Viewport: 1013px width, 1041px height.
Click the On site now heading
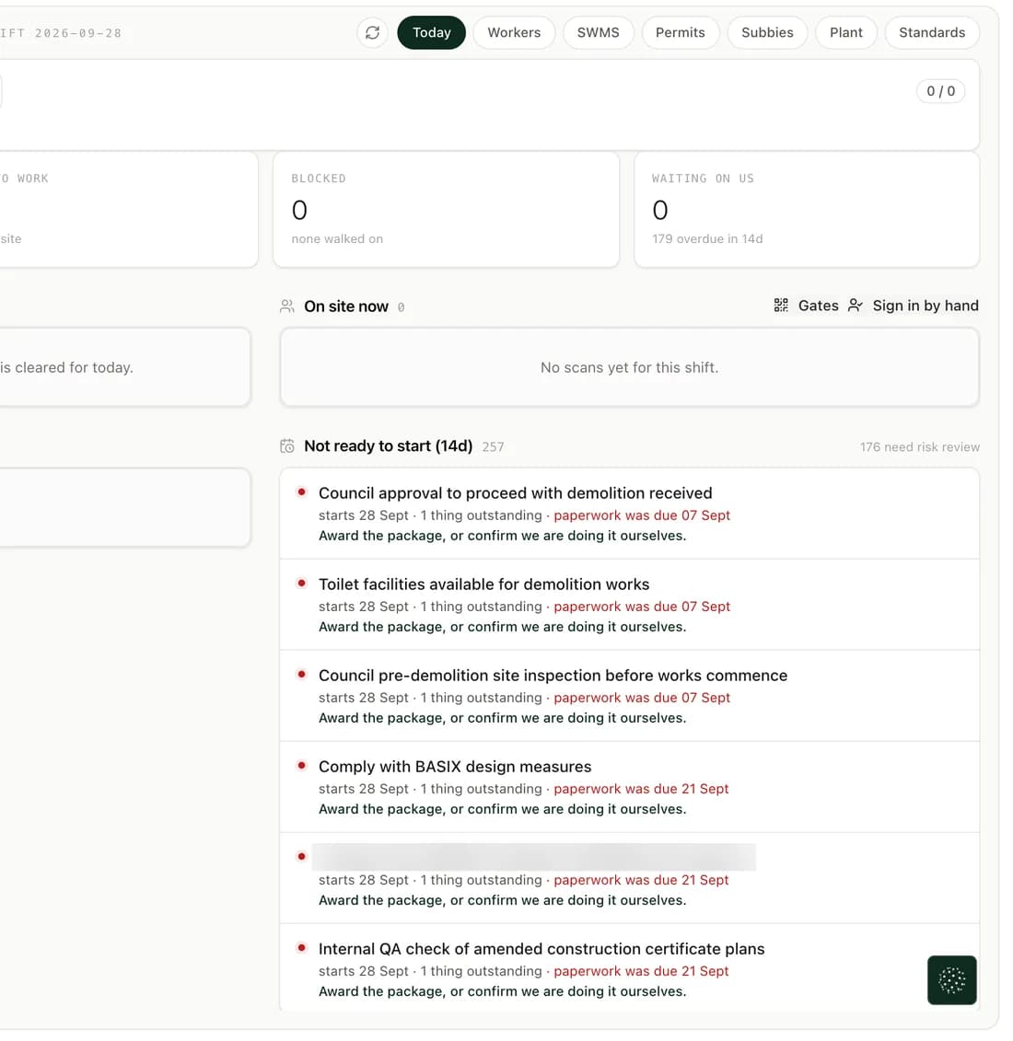[346, 307]
